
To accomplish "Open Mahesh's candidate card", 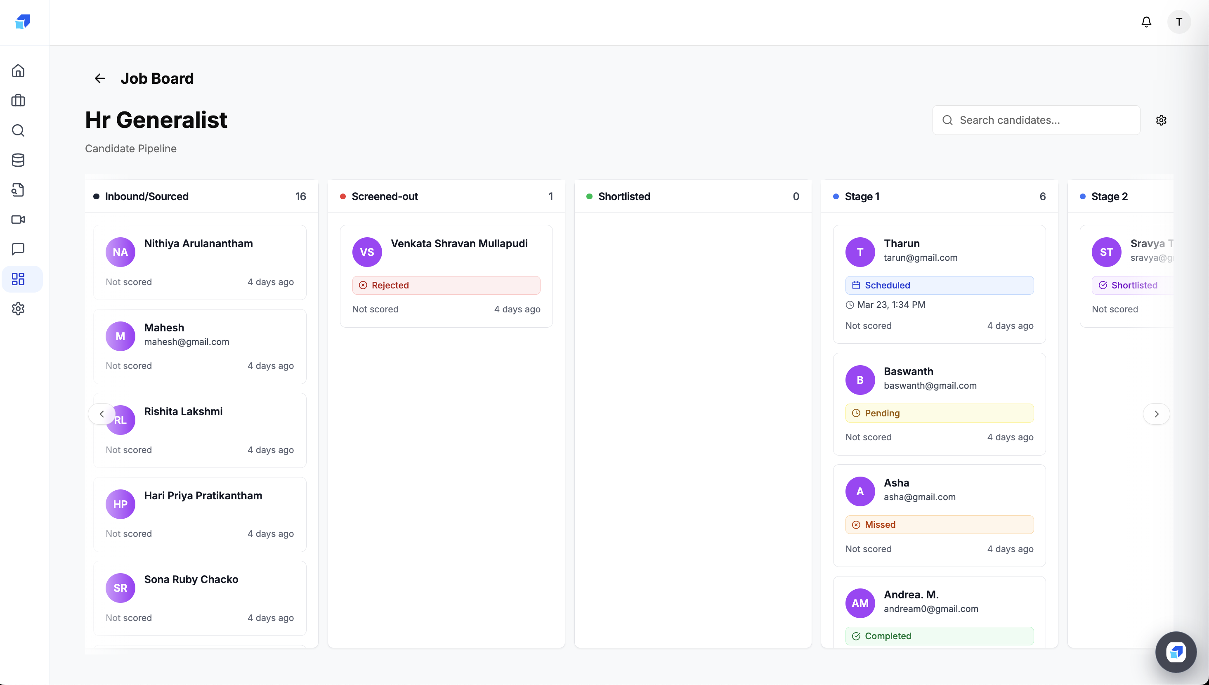I will 200,347.
